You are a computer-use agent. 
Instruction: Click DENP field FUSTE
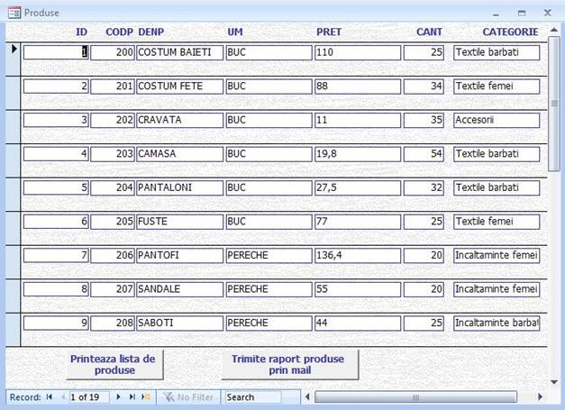[180, 222]
